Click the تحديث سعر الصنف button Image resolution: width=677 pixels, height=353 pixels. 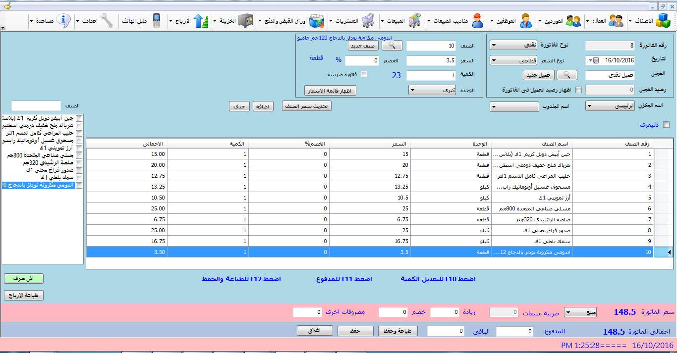coord(306,106)
